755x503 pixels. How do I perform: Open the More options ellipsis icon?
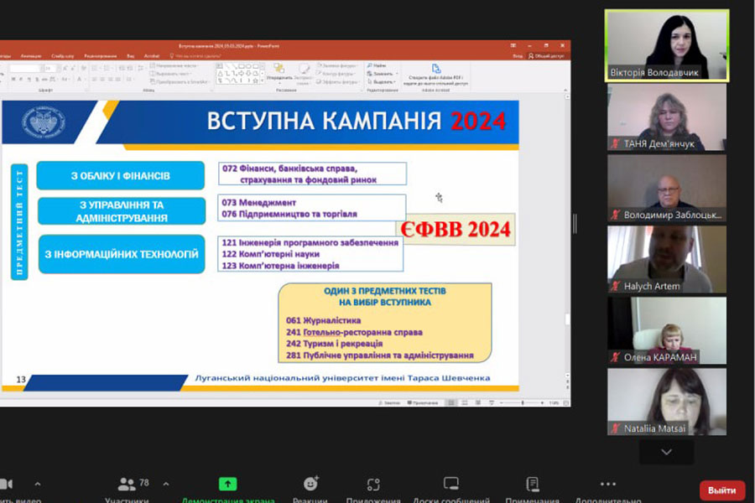pos(608,484)
